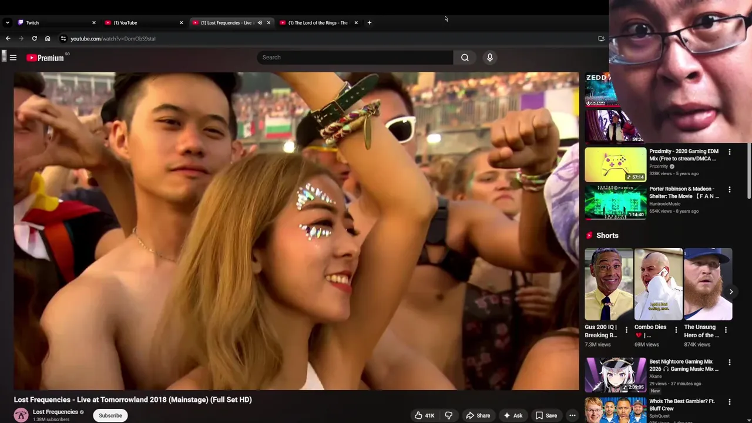Open the Porter Robinson & Madeon Shelter thumbnail
Image resolution: width=752 pixels, height=423 pixels.
pos(615,202)
